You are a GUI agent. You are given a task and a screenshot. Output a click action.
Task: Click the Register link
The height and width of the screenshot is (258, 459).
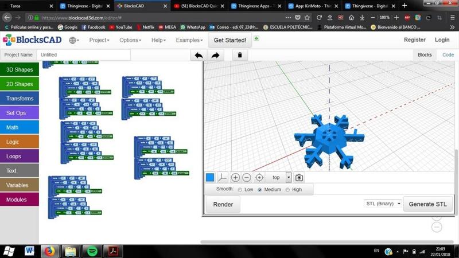414,40
